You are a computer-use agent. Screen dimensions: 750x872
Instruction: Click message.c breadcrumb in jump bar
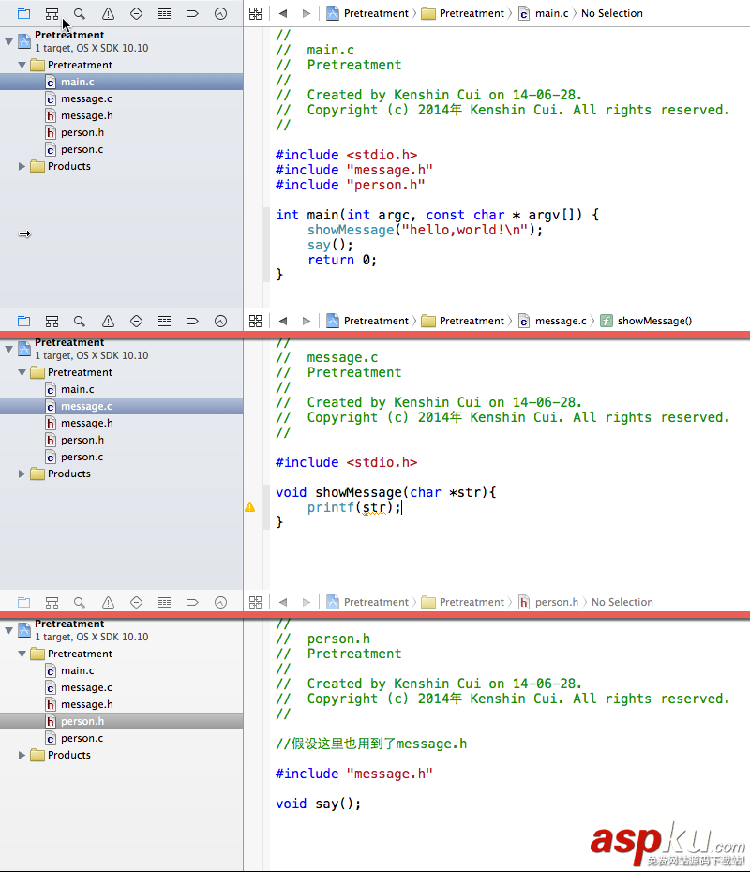click(552, 321)
